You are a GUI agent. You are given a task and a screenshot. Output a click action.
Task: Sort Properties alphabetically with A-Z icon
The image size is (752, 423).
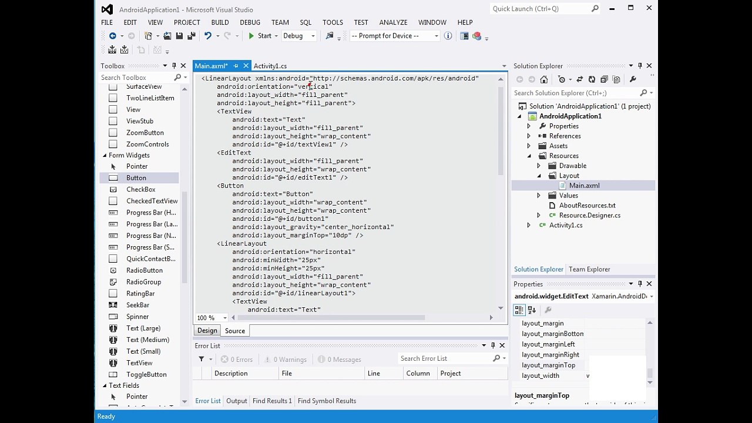[x=532, y=310]
